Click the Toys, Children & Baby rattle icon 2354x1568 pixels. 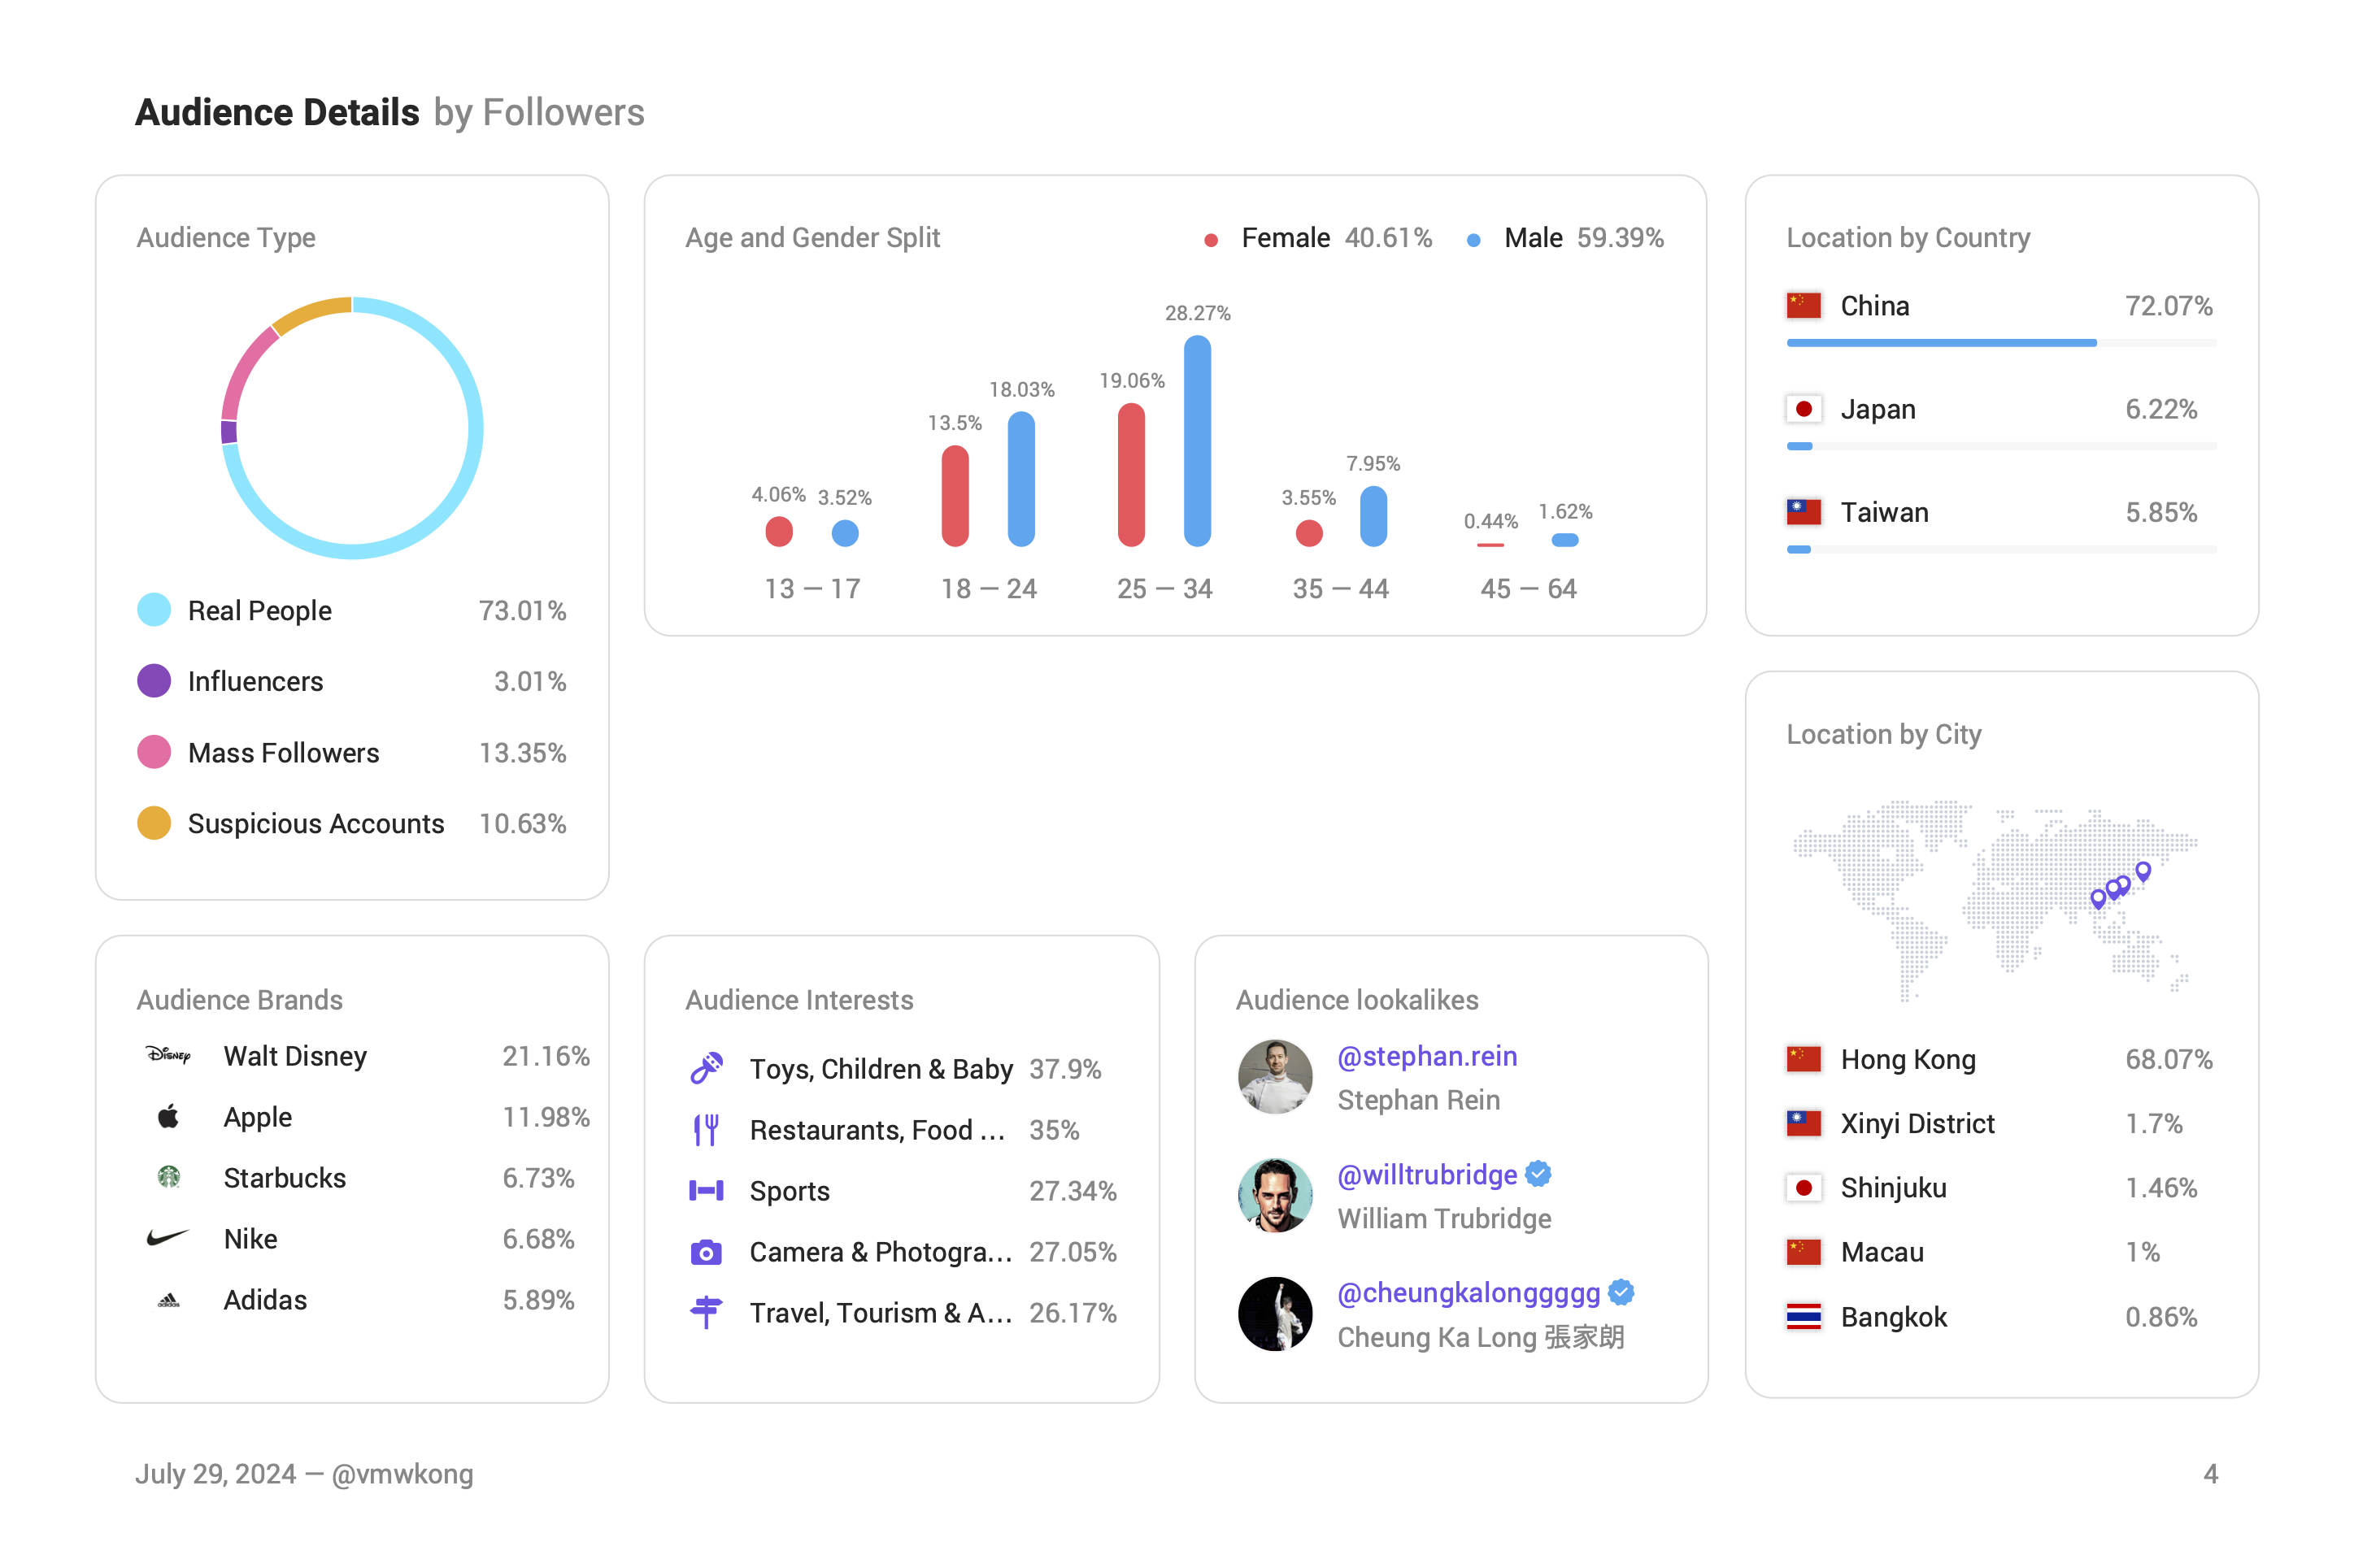point(707,1068)
